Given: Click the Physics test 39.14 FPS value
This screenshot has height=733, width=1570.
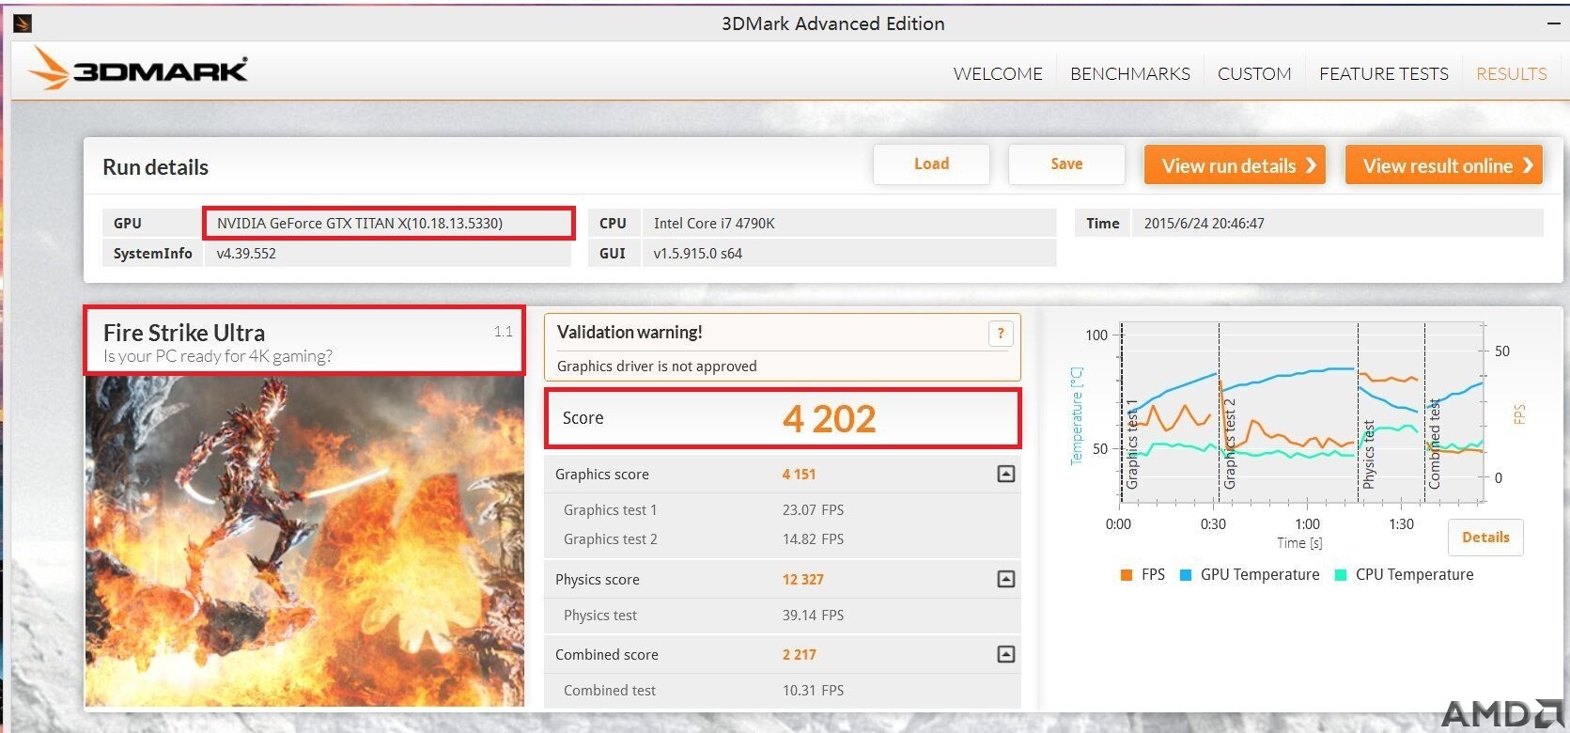Looking at the screenshot, I should click(x=813, y=616).
